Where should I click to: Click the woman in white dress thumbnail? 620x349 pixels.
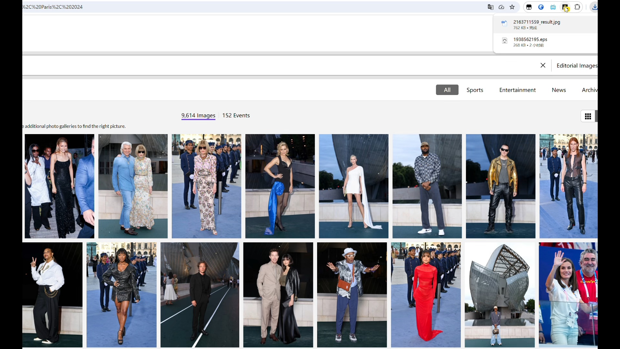point(355,186)
